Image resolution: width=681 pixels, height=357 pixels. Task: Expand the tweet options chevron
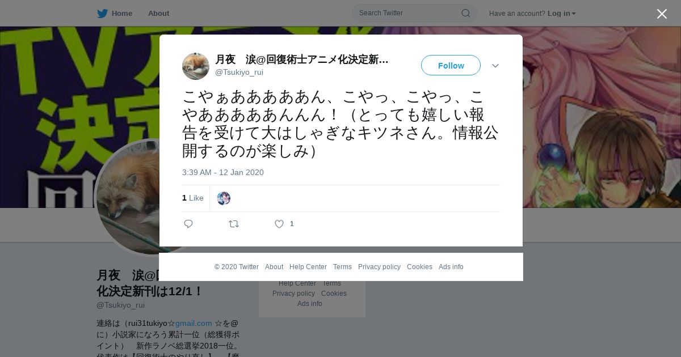[495, 66]
